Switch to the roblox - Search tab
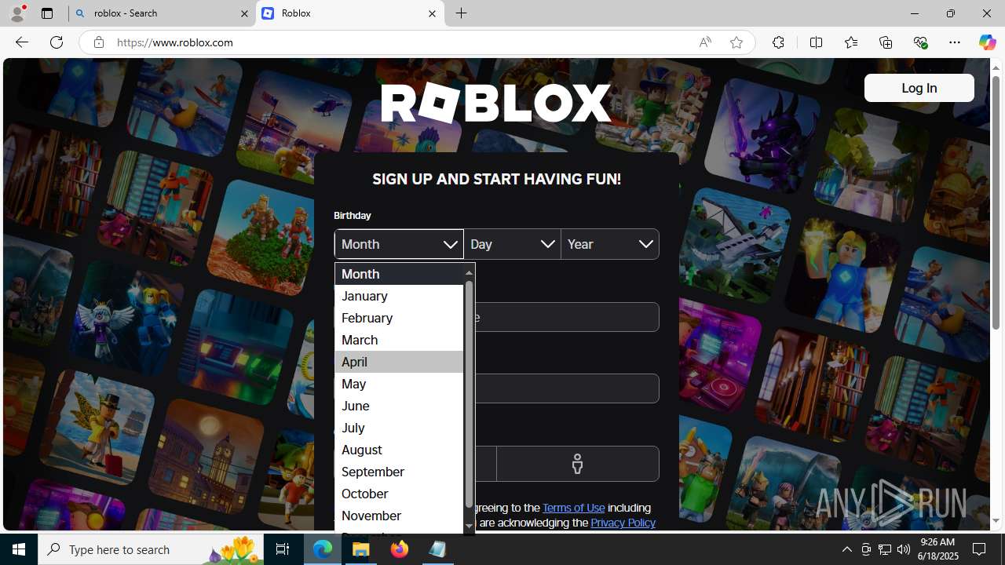 (x=162, y=13)
